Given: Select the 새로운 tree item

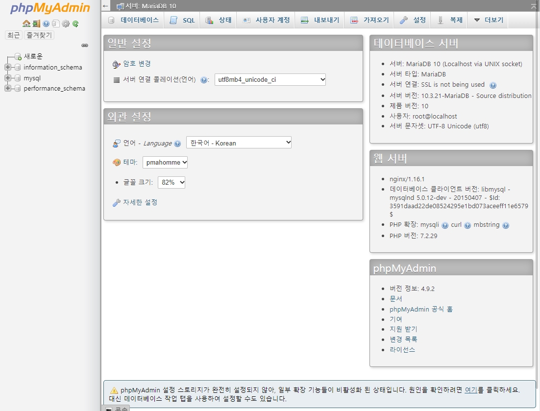Looking at the screenshot, I should click(33, 56).
